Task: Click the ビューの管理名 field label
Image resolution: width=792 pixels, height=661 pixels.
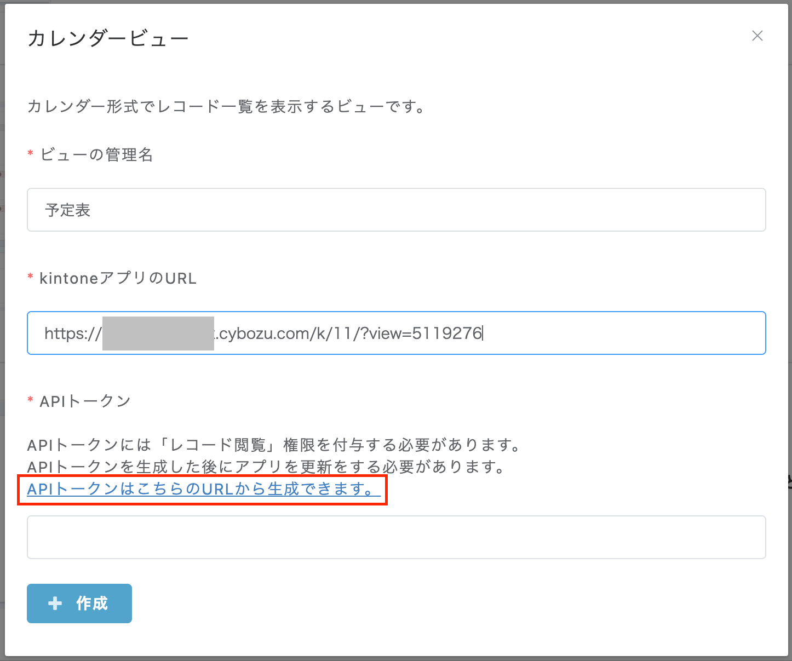Action: coord(96,155)
